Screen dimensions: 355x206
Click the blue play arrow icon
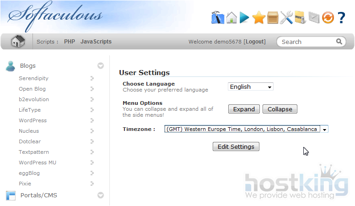point(245,18)
